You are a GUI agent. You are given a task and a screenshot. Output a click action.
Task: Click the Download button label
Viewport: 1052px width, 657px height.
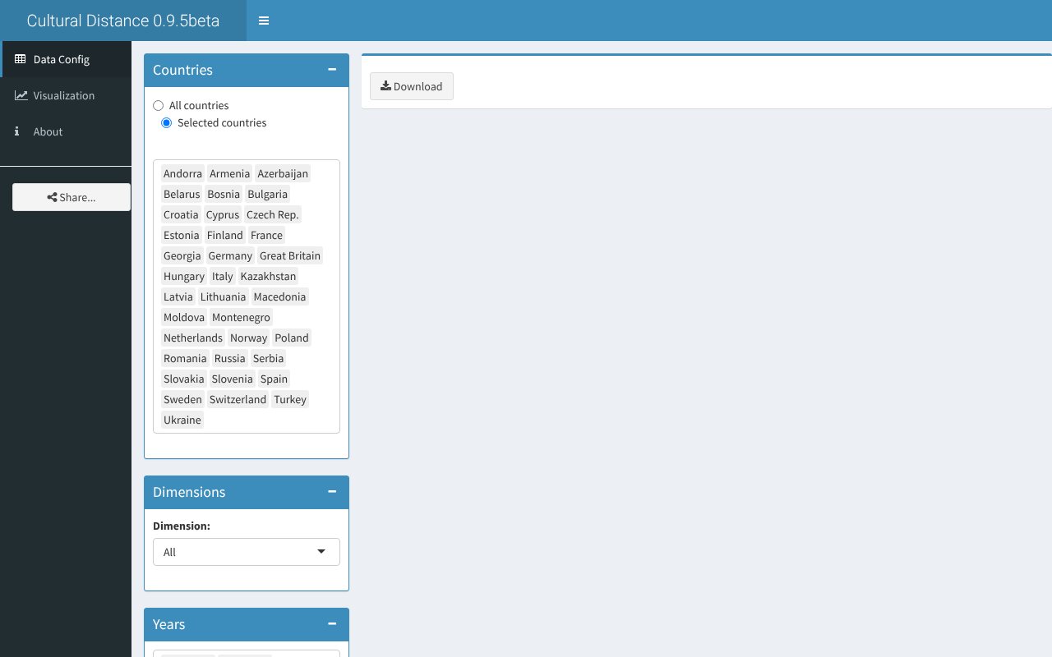(418, 86)
